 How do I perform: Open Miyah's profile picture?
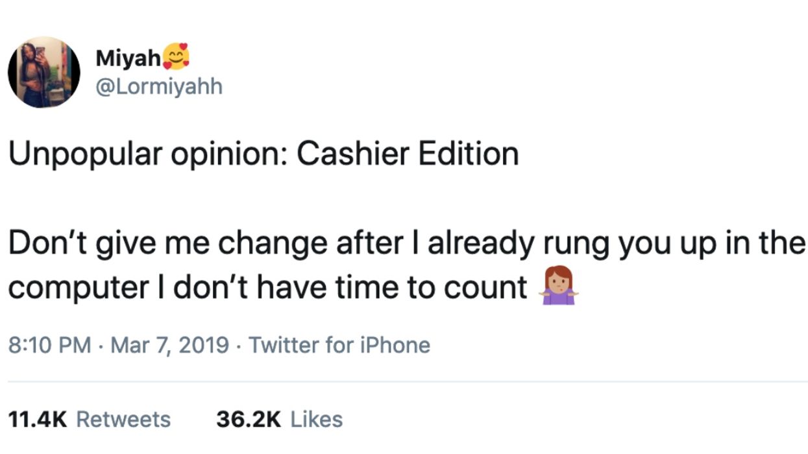(x=43, y=72)
